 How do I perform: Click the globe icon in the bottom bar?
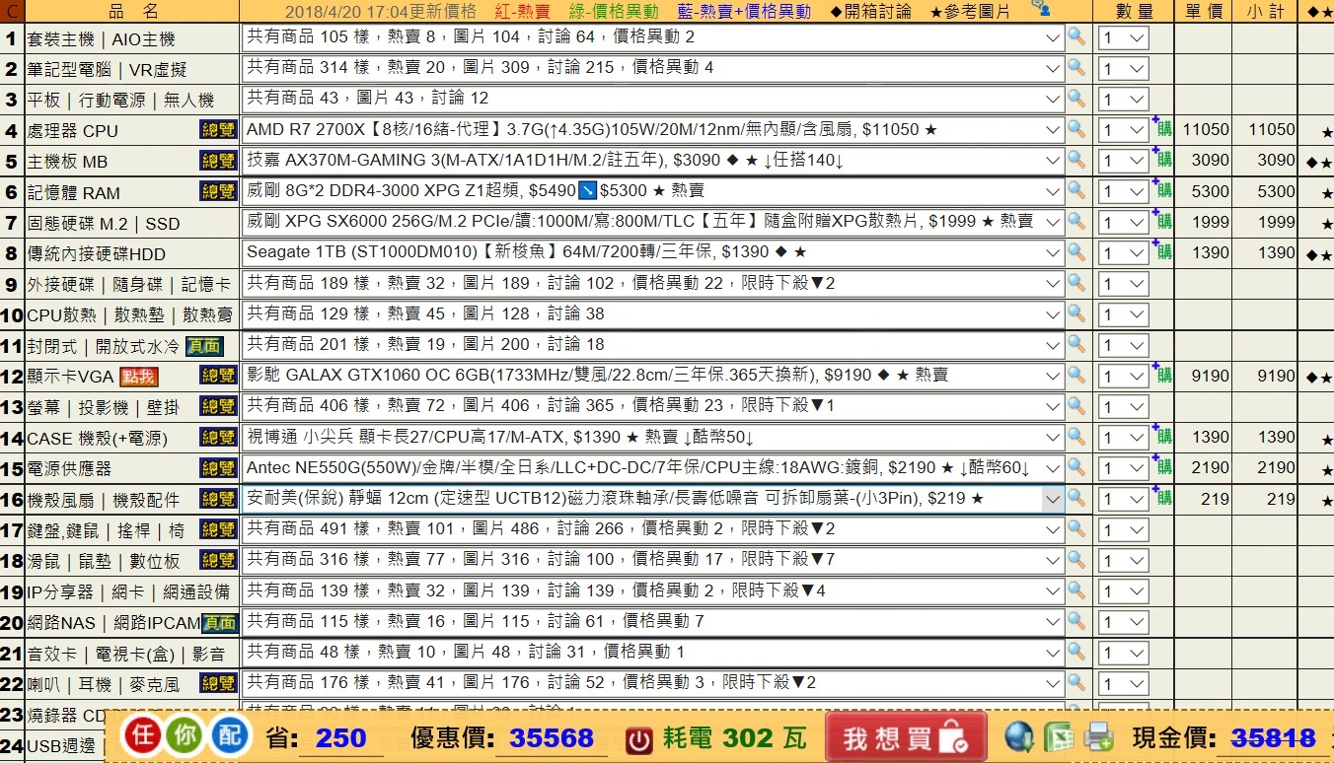click(1019, 736)
